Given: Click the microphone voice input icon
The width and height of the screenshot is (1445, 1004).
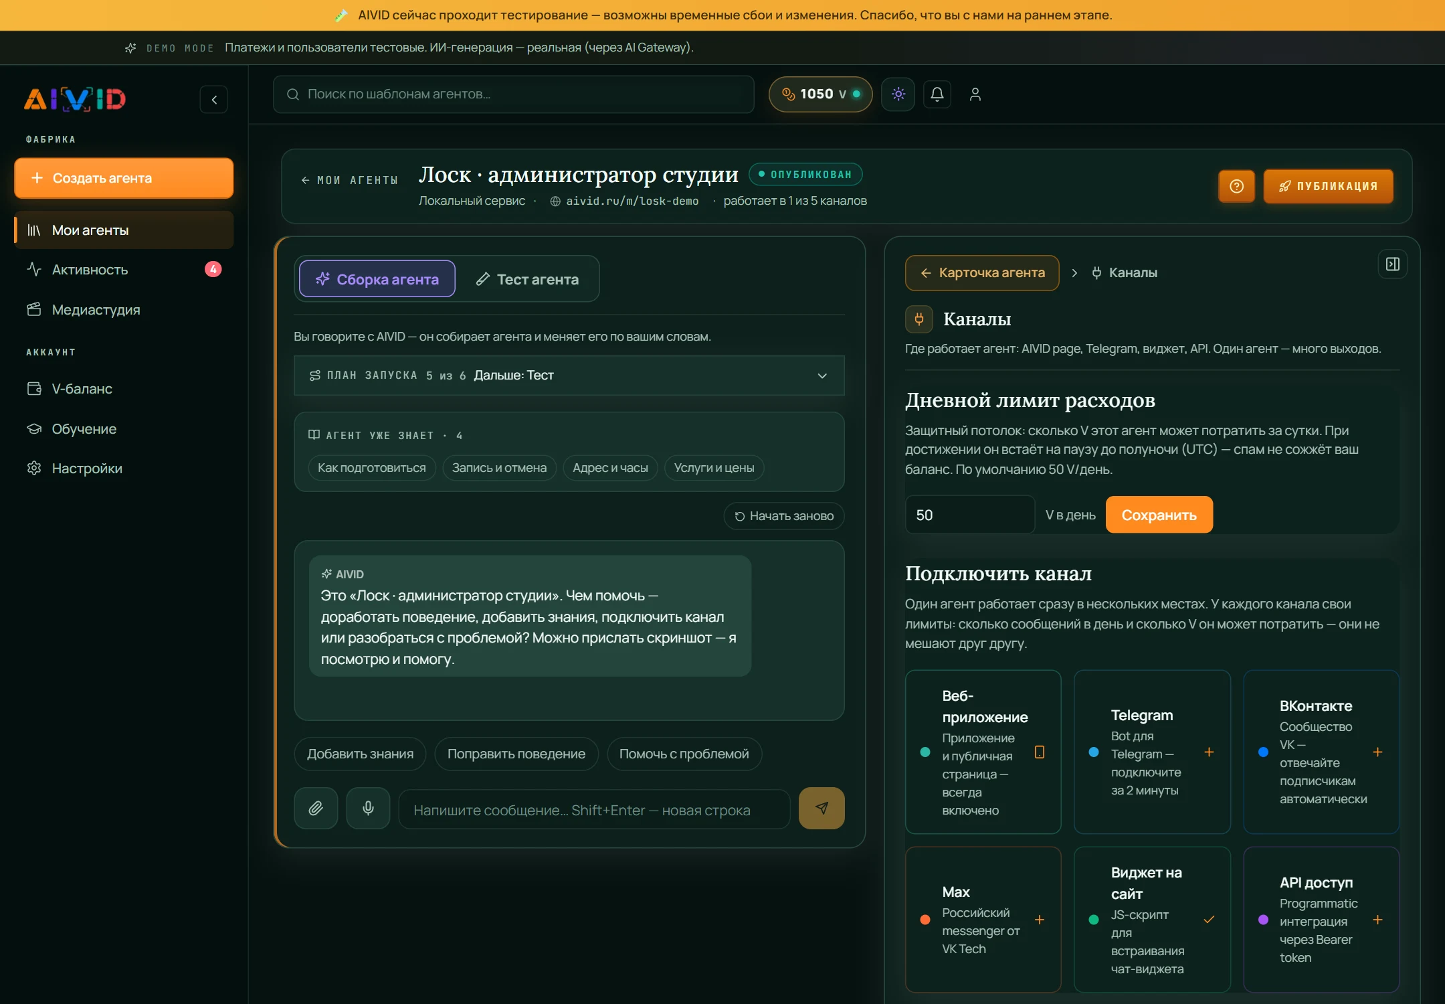Looking at the screenshot, I should 368,809.
